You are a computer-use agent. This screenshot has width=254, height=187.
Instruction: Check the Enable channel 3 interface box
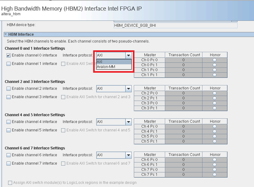tap(9, 97)
